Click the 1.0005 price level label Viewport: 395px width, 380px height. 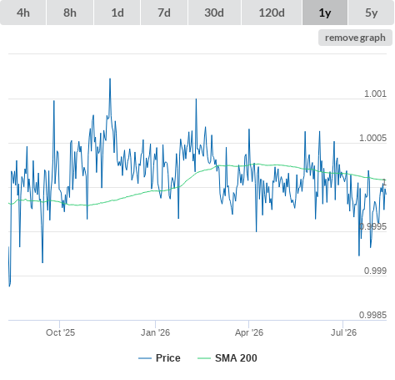coord(372,138)
